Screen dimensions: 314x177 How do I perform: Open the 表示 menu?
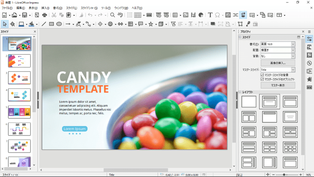(x=33, y=8)
